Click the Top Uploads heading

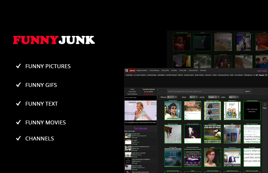click(140, 129)
